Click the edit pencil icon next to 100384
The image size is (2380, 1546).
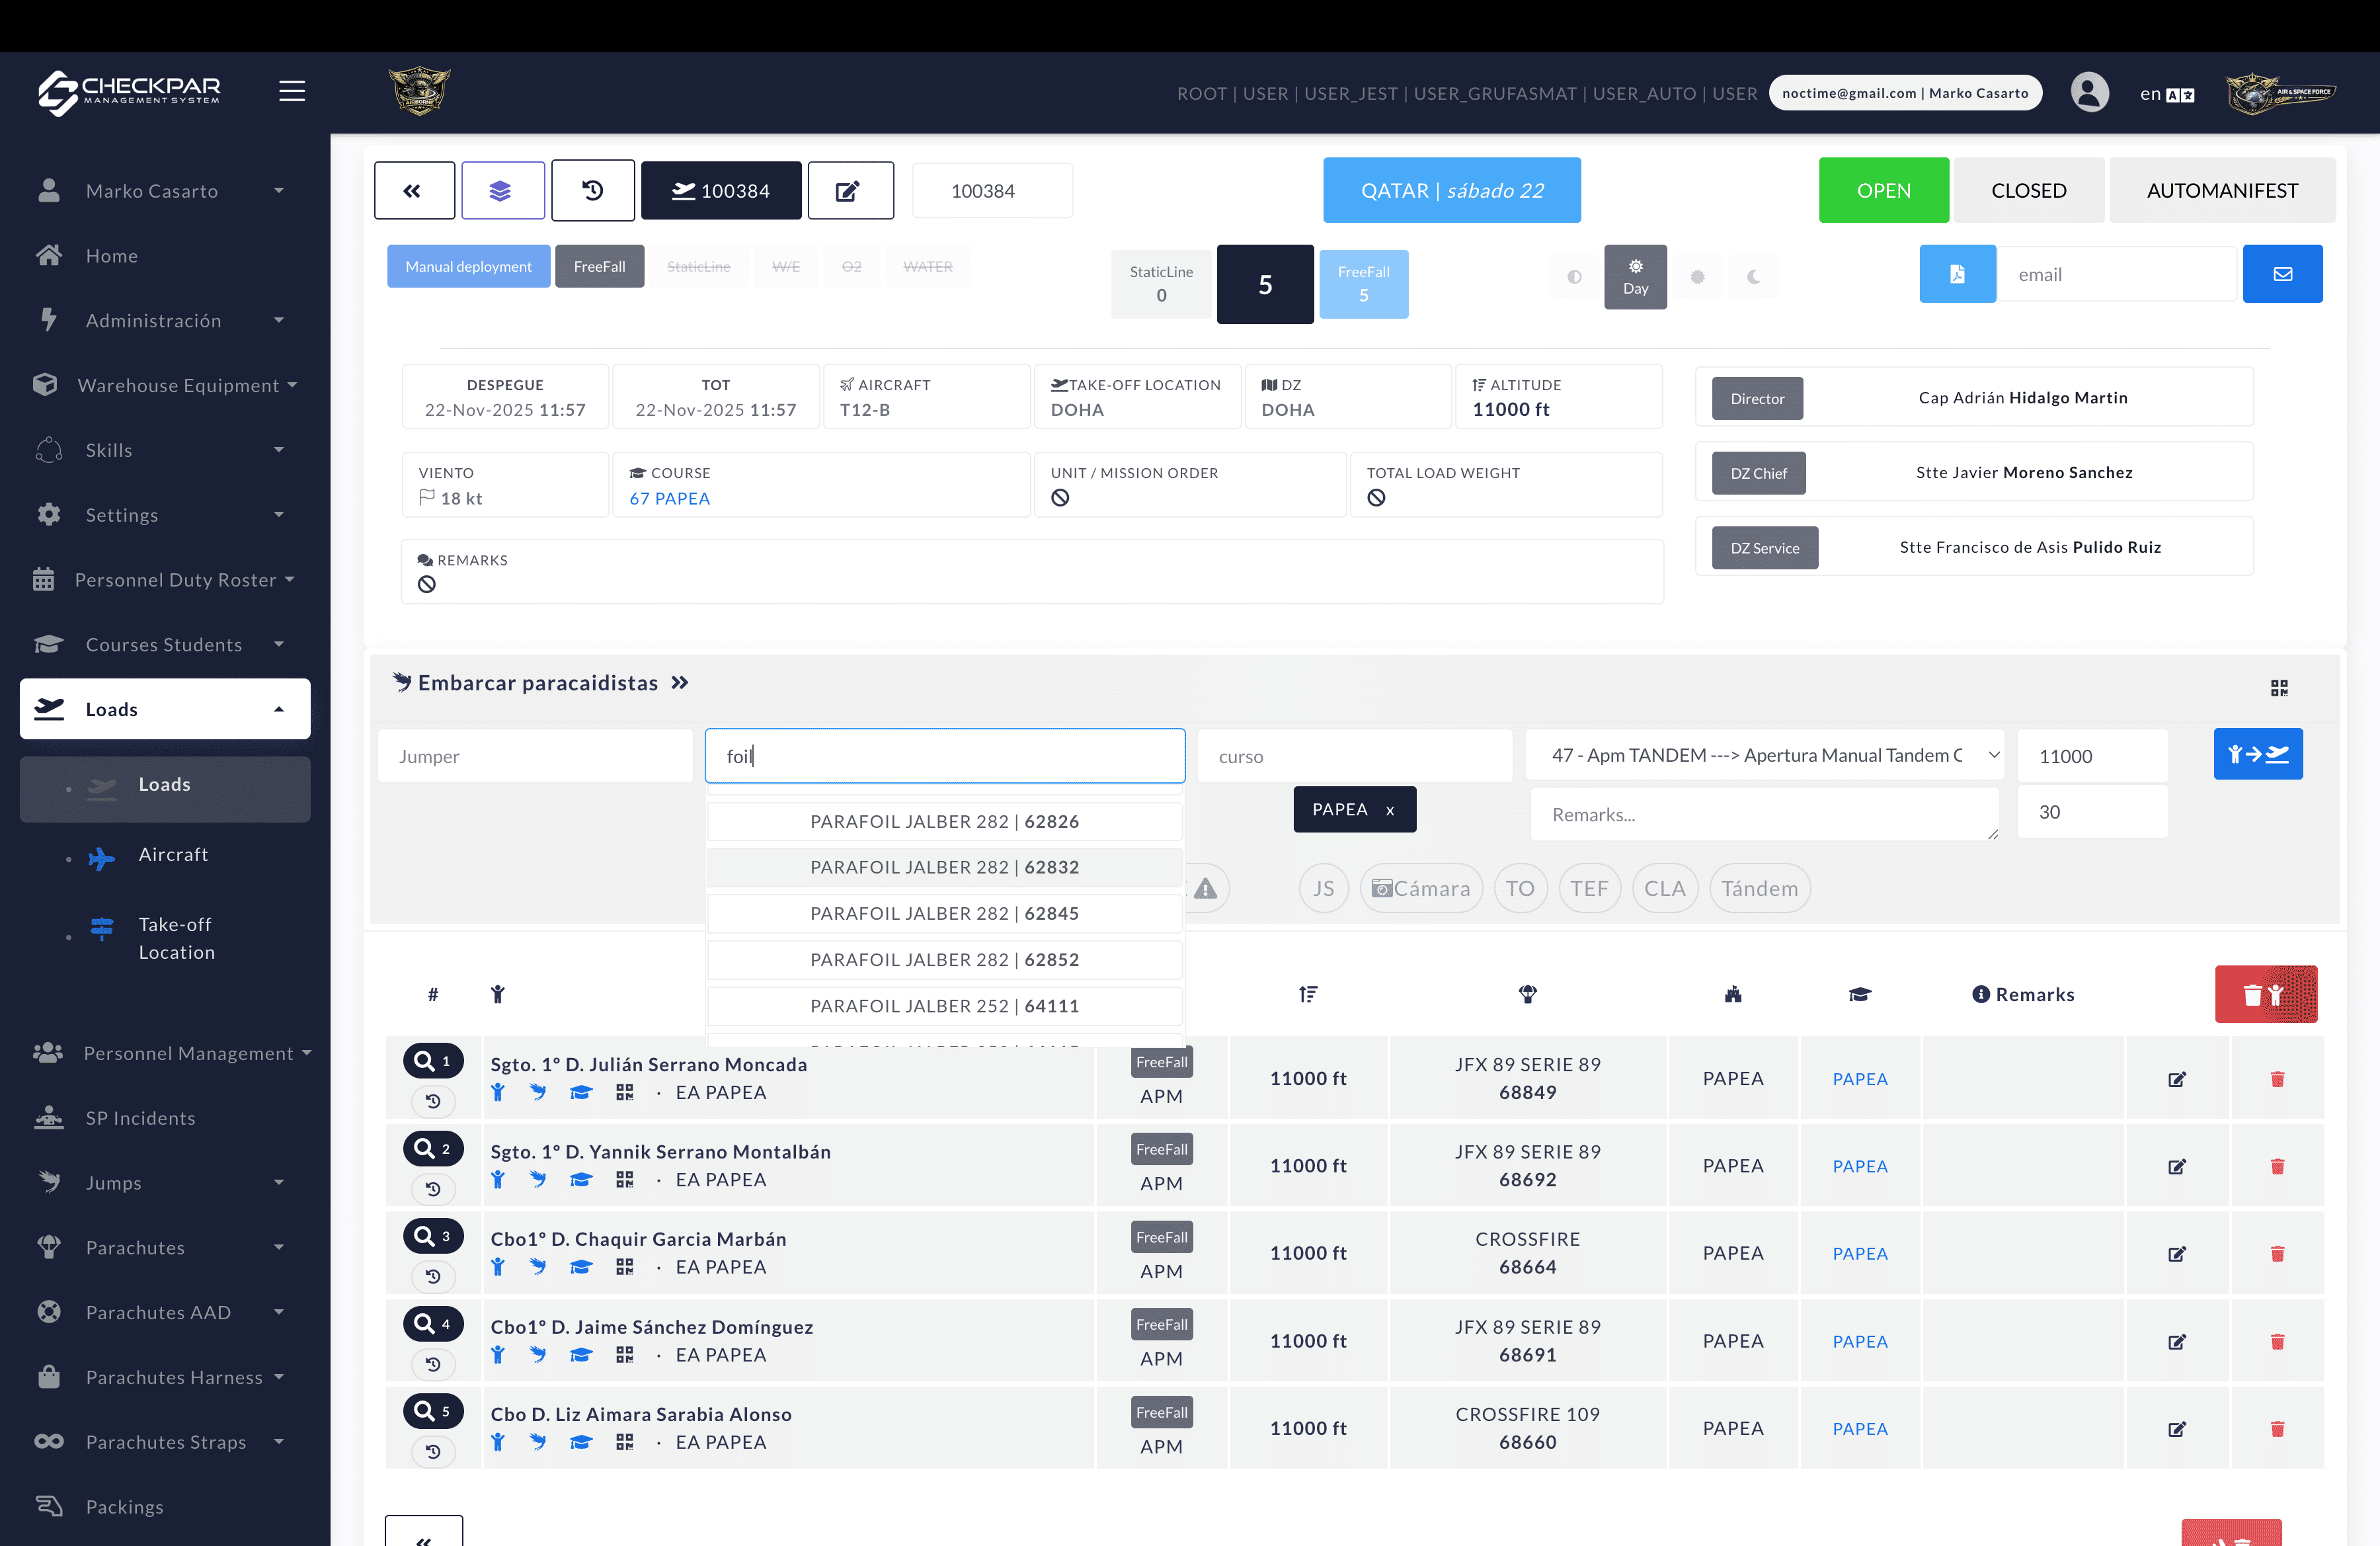[850, 190]
